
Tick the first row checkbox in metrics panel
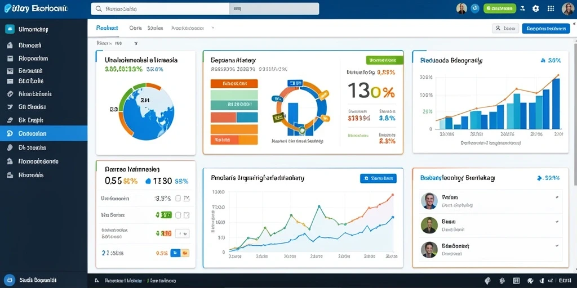(x=178, y=199)
